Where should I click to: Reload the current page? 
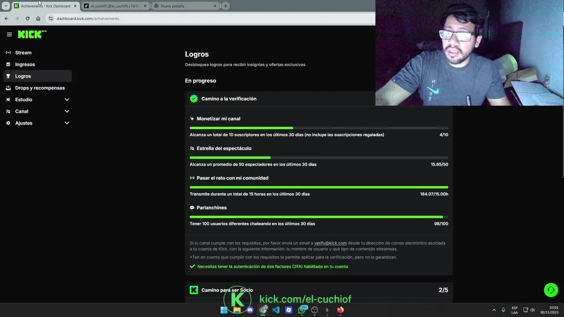click(27, 18)
